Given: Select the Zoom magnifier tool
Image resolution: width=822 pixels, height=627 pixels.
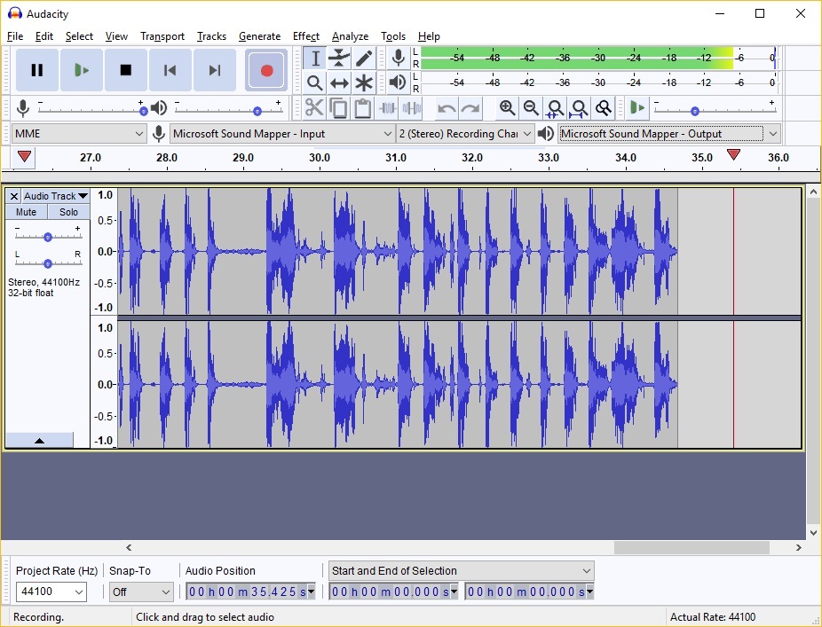Looking at the screenshot, I should 314,82.
